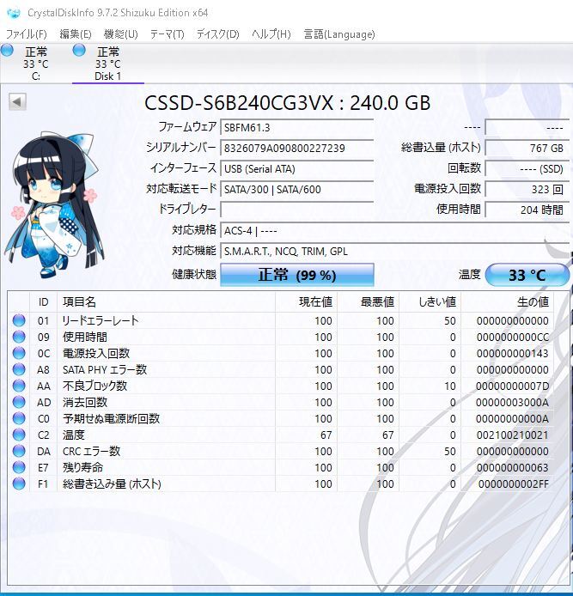Click raw value 0000000000CC
This screenshot has height=596, width=573.
(513, 337)
